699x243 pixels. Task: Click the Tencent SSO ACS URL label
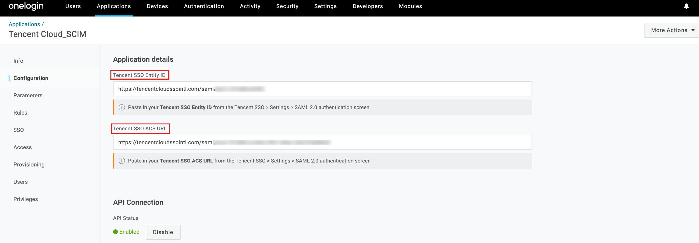click(140, 128)
